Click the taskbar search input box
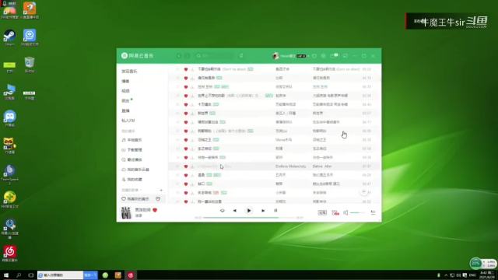Image resolution: width=498 pixels, height=280 pixels. pyautogui.click(x=61, y=275)
